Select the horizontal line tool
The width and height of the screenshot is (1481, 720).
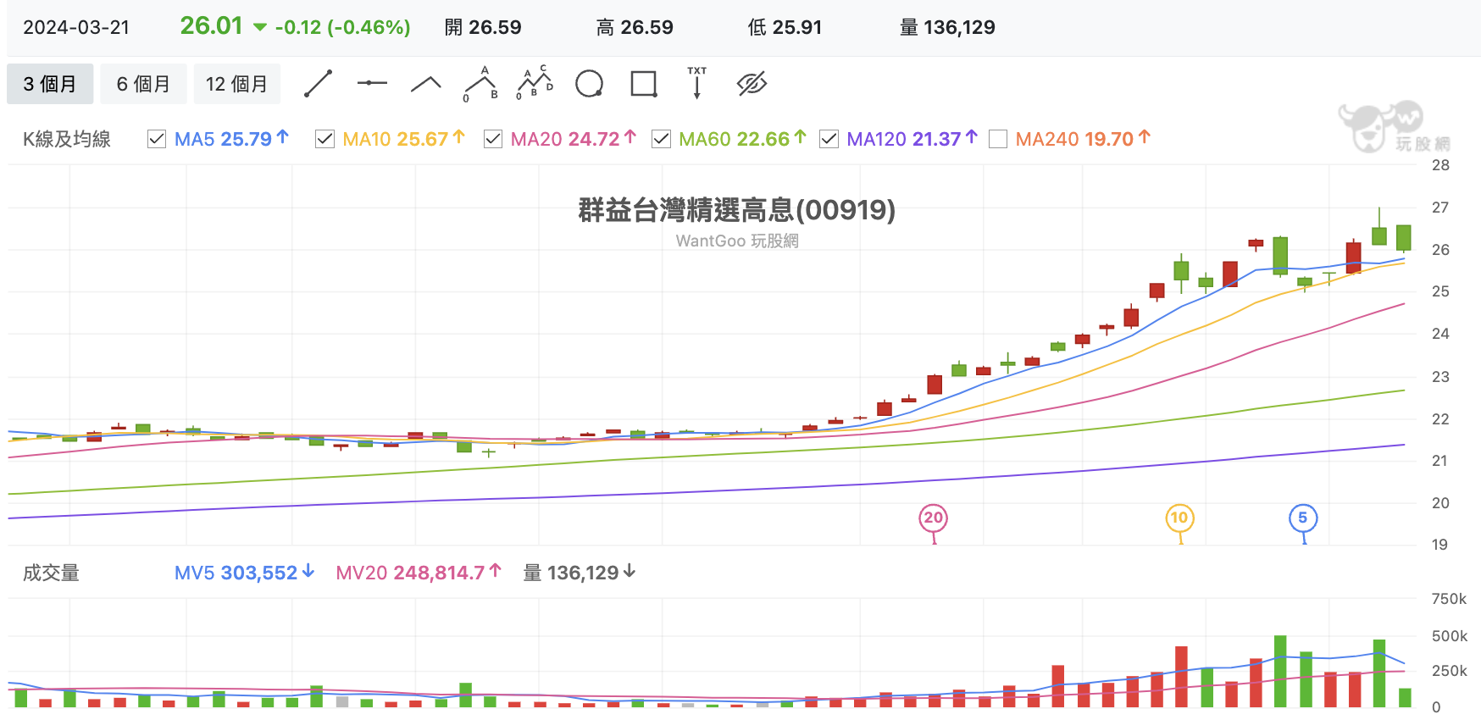pyautogui.click(x=372, y=83)
